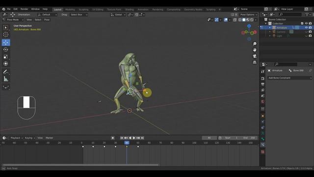The height and width of the screenshot is (177, 314).
Task: Open the Global transform orientation dropdown
Action: tap(118, 15)
